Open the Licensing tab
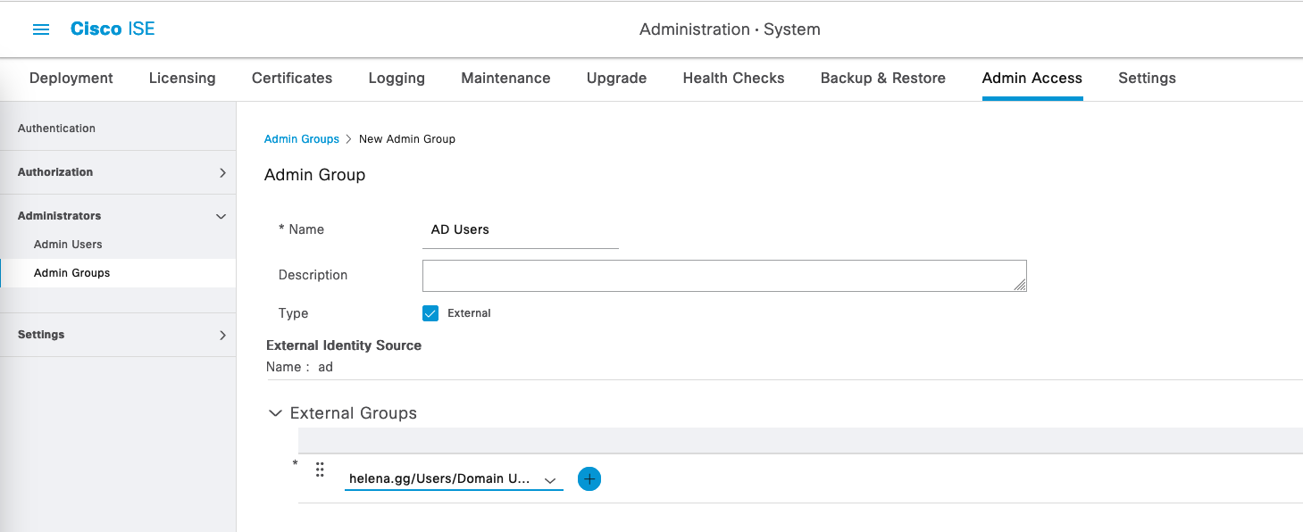 coord(182,79)
